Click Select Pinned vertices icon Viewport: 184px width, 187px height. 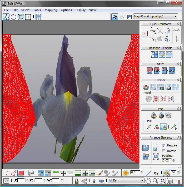[174, 127]
